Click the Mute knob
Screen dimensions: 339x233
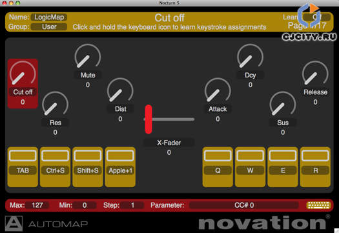pos(88,56)
